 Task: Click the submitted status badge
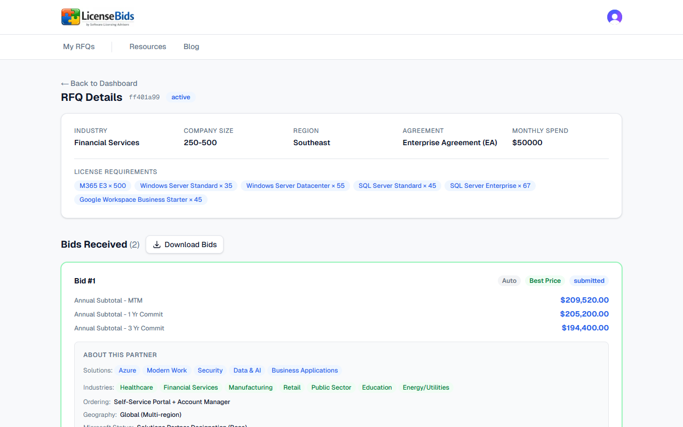point(589,281)
